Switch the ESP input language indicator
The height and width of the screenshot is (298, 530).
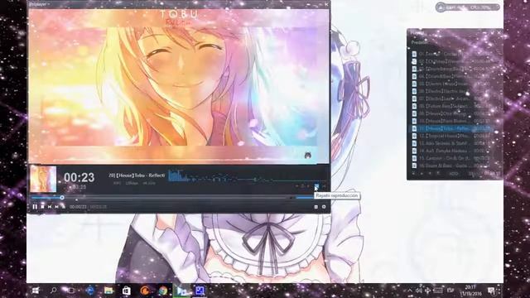pos(450,291)
